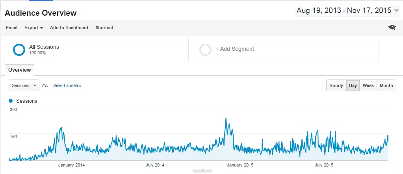This screenshot has width=403, height=174.
Task: Open the graduation cap education icon
Action: point(392,28)
